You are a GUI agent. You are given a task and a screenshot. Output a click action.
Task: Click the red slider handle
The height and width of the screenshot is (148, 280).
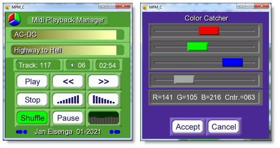209,31
